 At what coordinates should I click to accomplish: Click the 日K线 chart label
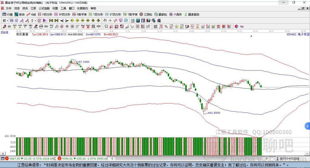click(x=5, y=32)
